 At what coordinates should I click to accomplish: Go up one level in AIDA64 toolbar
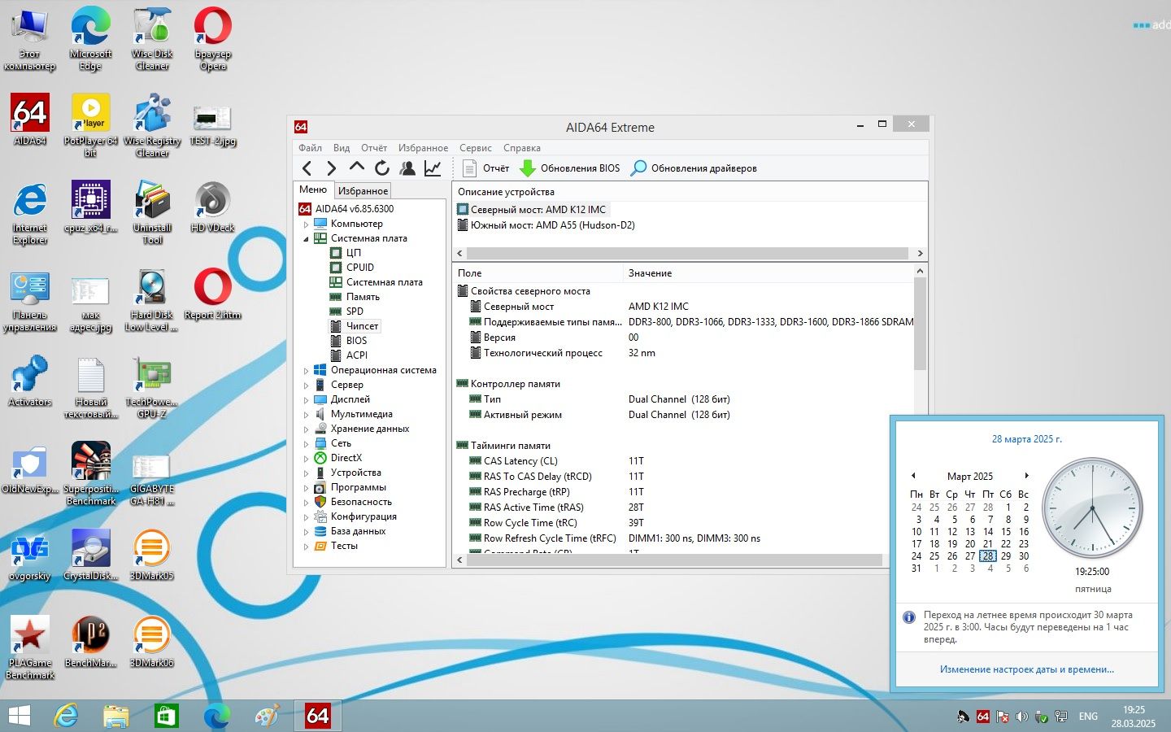[356, 168]
